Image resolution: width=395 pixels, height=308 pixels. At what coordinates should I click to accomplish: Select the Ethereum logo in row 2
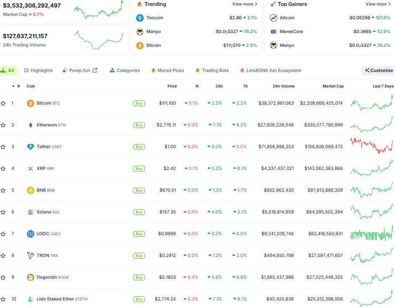(x=30, y=125)
